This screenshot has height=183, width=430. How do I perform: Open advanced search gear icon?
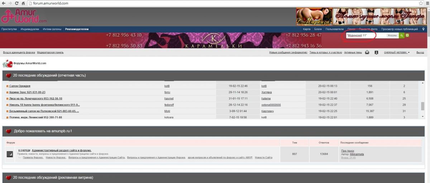coord(407,35)
